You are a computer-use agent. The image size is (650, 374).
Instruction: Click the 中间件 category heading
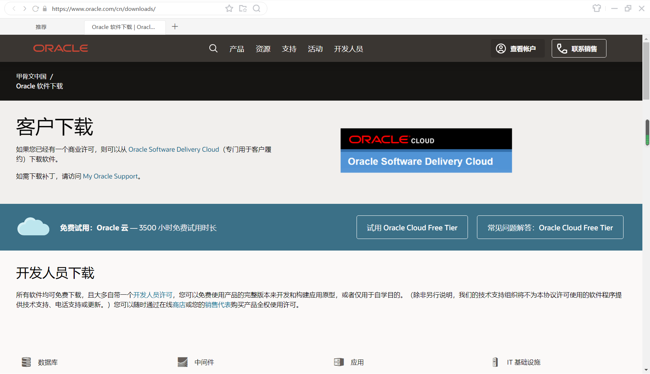click(204, 362)
